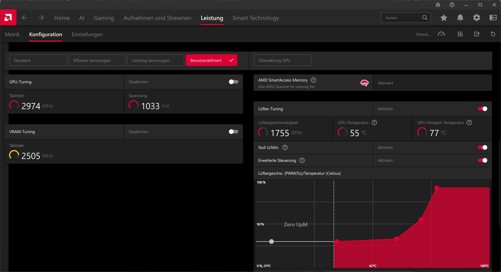Viewport: 501px width, 272px height.
Task: Go back with the left arrow
Action: pos(24,18)
